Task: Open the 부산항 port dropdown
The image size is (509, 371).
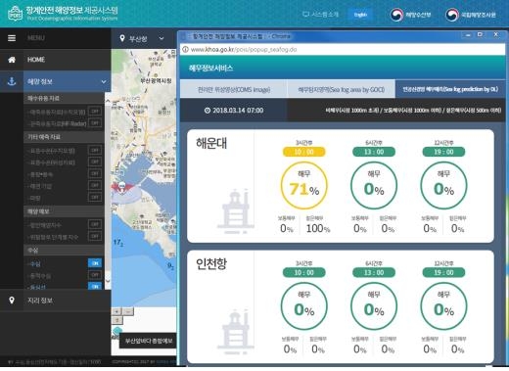Action: click(x=142, y=38)
